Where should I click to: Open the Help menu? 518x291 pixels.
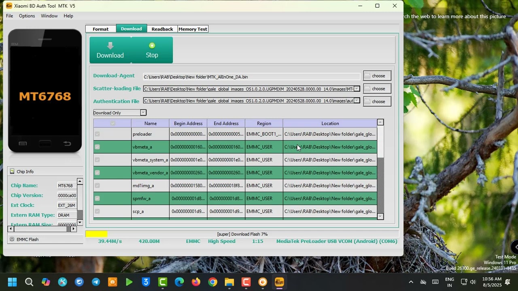pos(68,16)
